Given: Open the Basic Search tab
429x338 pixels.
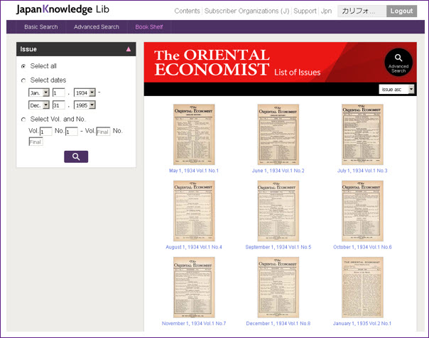Looking at the screenshot, I should click(x=41, y=27).
